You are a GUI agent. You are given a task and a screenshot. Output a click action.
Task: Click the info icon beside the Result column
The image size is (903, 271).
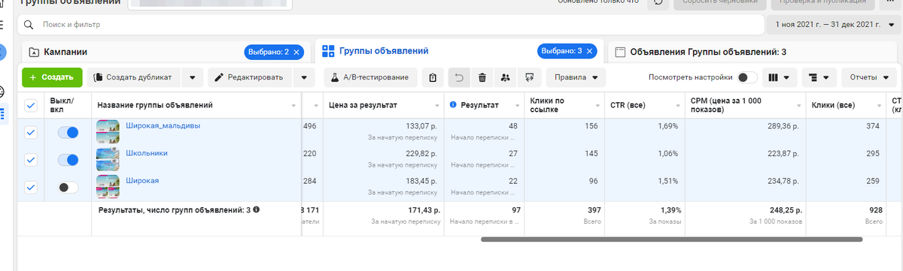pos(454,104)
